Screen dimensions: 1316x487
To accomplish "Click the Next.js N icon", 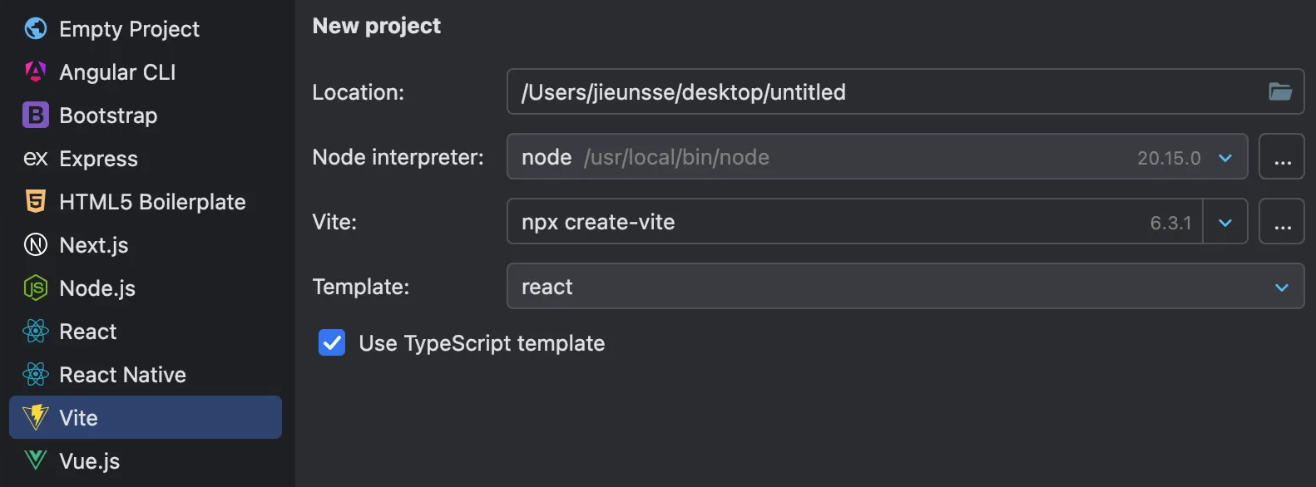I will 36,245.
